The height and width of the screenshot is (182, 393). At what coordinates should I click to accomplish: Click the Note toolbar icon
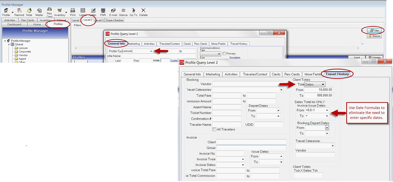29,11
